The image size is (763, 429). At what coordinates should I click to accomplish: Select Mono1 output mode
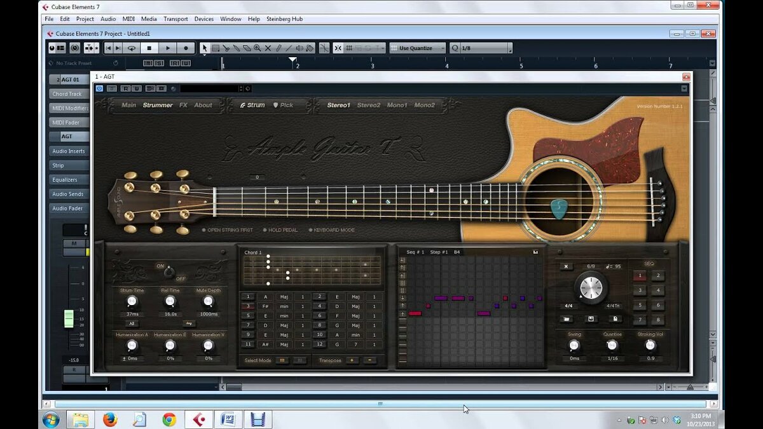pyautogui.click(x=397, y=105)
